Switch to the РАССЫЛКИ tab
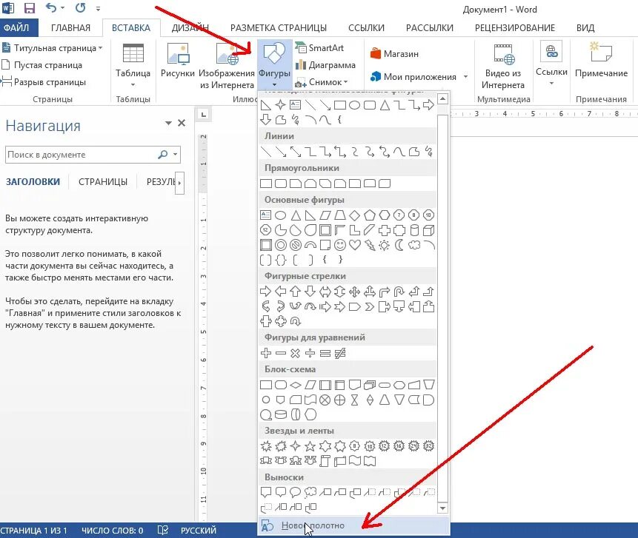Image resolution: width=638 pixels, height=538 pixels. click(429, 28)
